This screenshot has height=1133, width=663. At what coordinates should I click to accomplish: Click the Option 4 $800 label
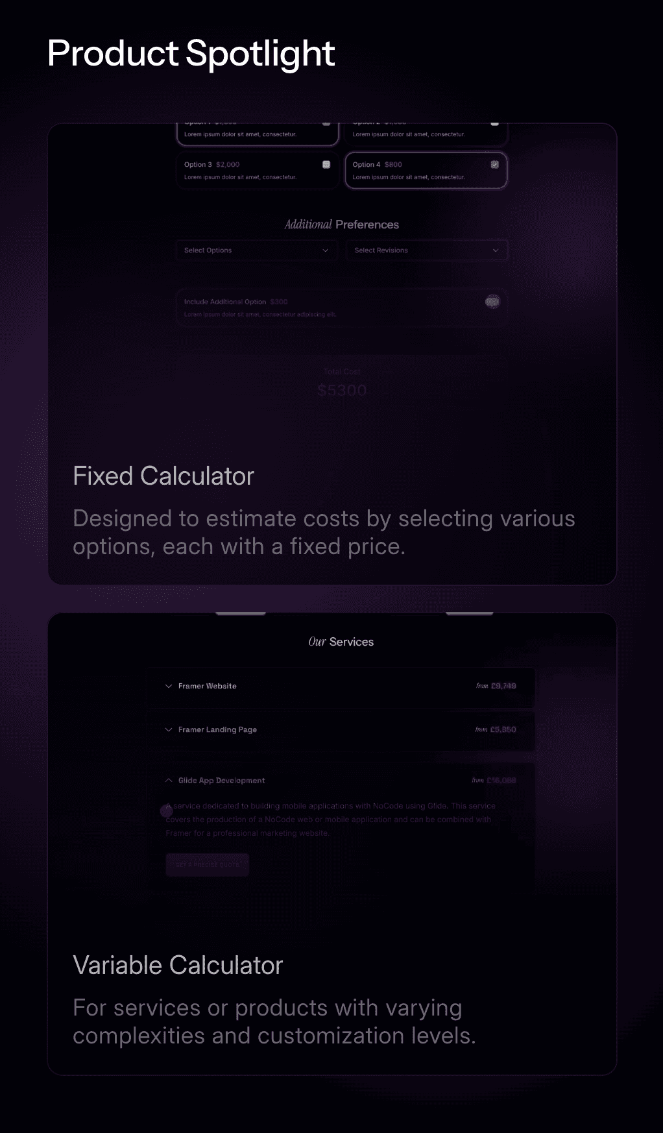[x=377, y=165]
